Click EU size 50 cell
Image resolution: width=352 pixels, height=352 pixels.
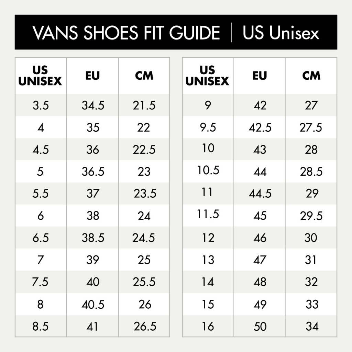click(x=260, y=327)
